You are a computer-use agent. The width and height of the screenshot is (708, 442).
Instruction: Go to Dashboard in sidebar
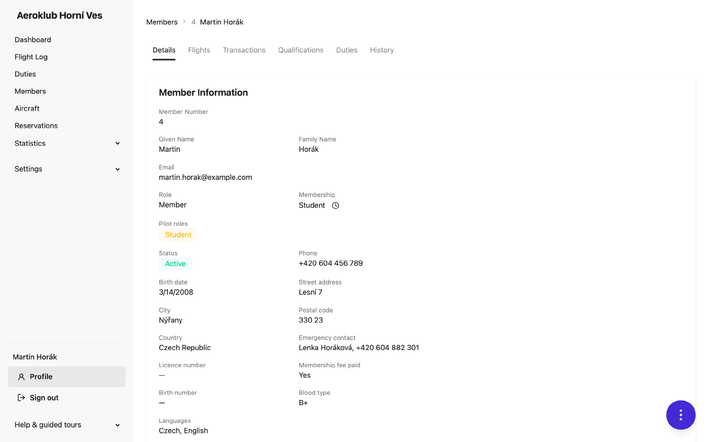click(33, 40)
